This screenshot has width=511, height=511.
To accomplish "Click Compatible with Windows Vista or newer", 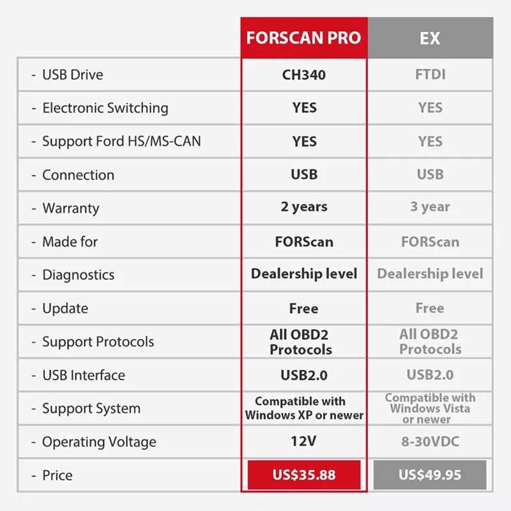I will pos(430,408).
